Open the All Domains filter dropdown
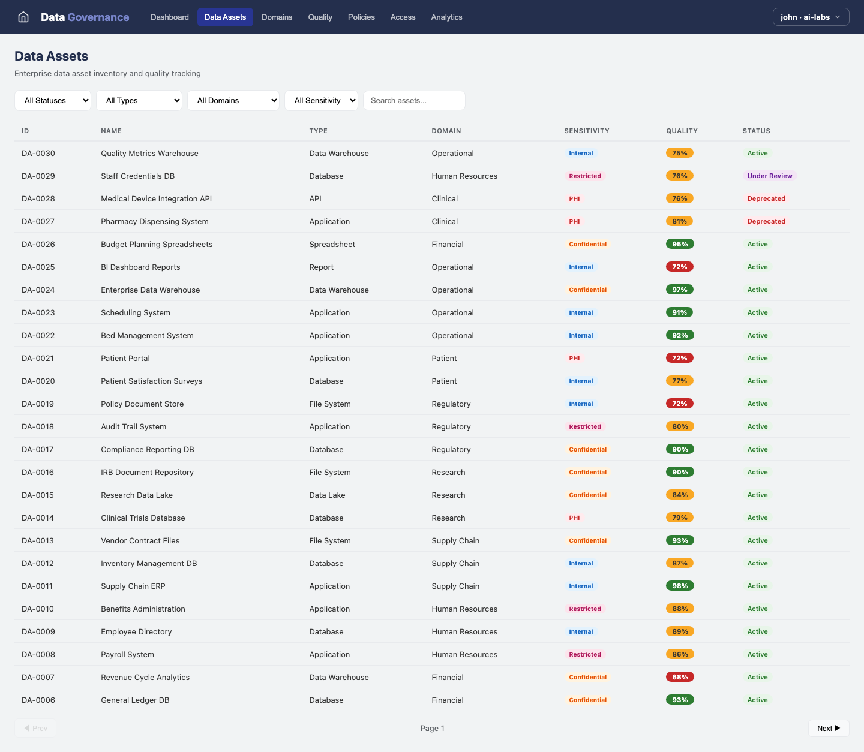The height and width of the screenshot is (752, 864). pyautogui.click(x=233, y=100)
